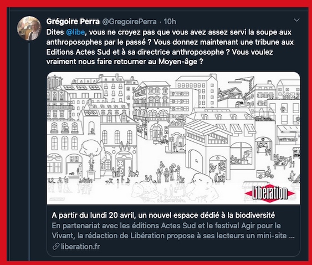Click the cargo bike cyclist in the illustration
312x265 pixels.
click(265, 173)
